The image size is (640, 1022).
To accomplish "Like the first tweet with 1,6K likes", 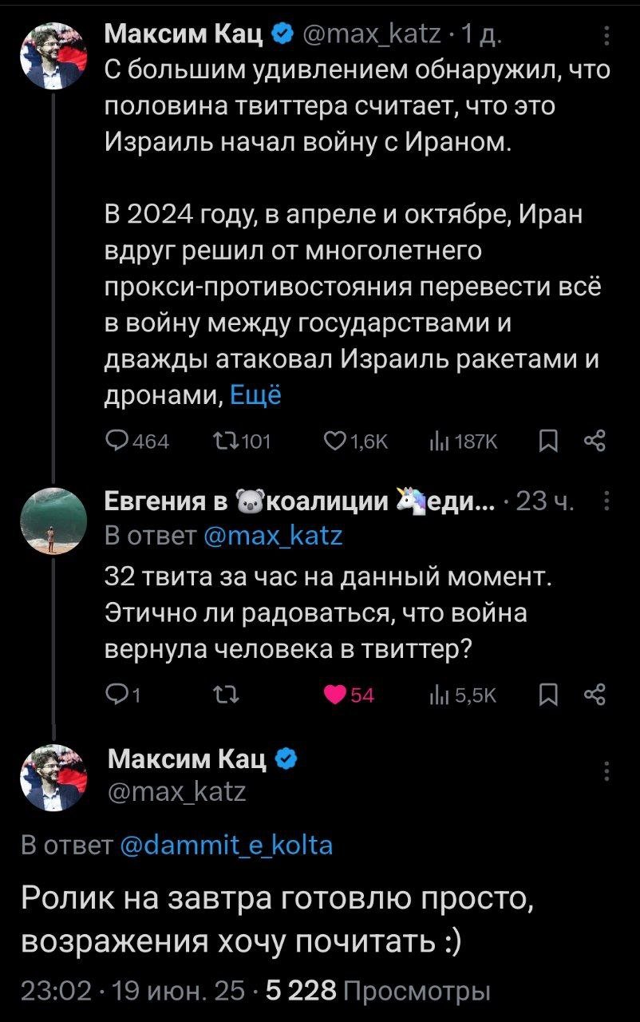I will (334, 441).
